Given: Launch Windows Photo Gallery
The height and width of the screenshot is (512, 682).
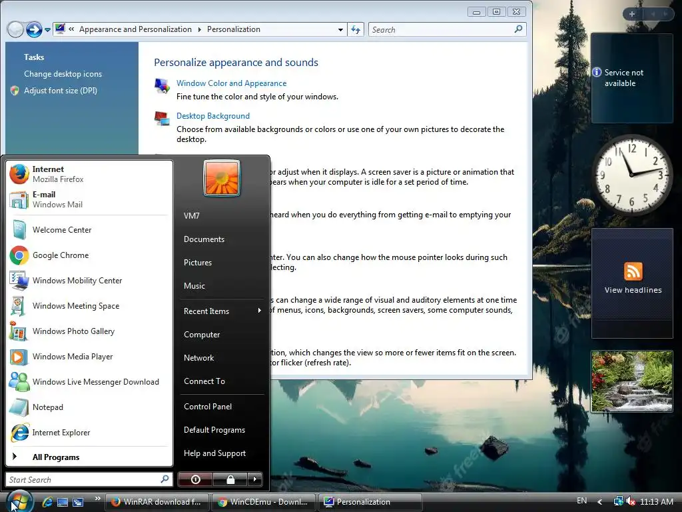Looking at the screenshot, I should point(89,331).
